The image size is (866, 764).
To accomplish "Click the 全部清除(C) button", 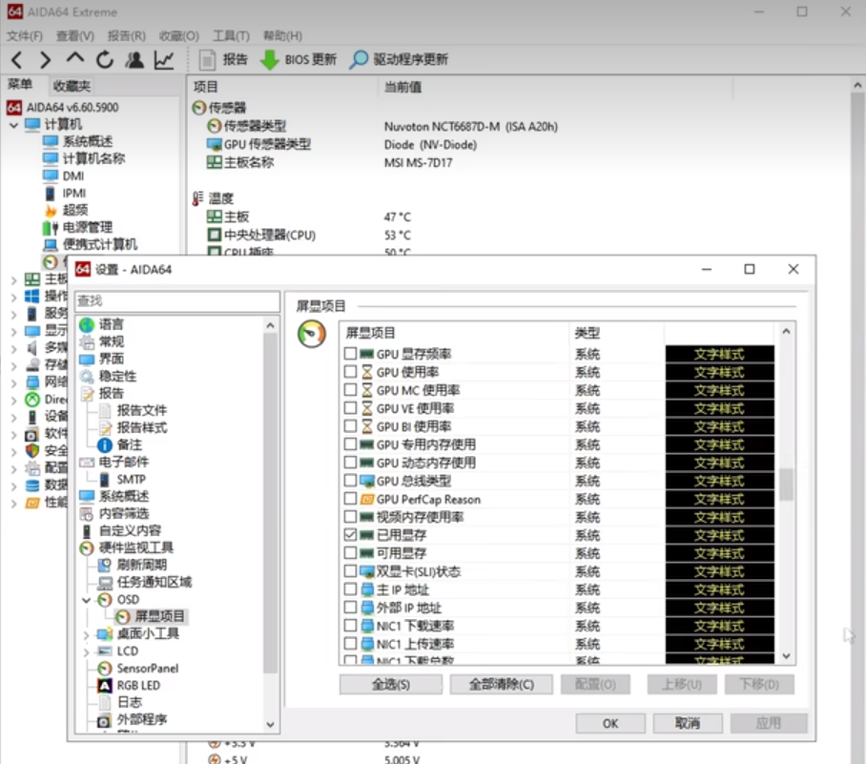I will 500,685.
